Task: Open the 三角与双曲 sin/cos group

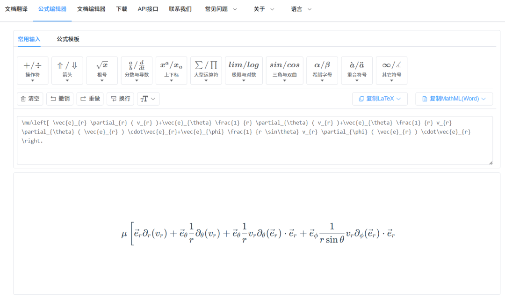Action: point(285,71)
